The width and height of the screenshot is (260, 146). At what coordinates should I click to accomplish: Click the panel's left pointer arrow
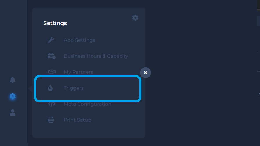tap(30, 88)
